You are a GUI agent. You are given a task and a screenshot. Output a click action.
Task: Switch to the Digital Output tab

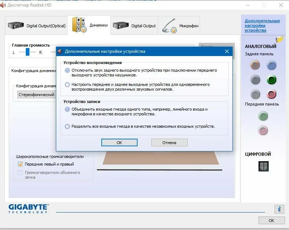(134, 25)
